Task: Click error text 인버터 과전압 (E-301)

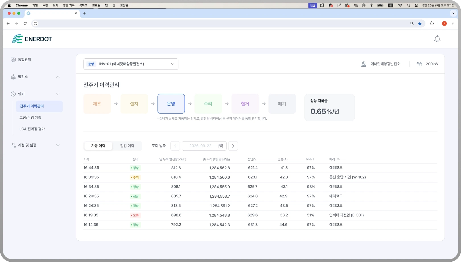Action: point(346,215)
